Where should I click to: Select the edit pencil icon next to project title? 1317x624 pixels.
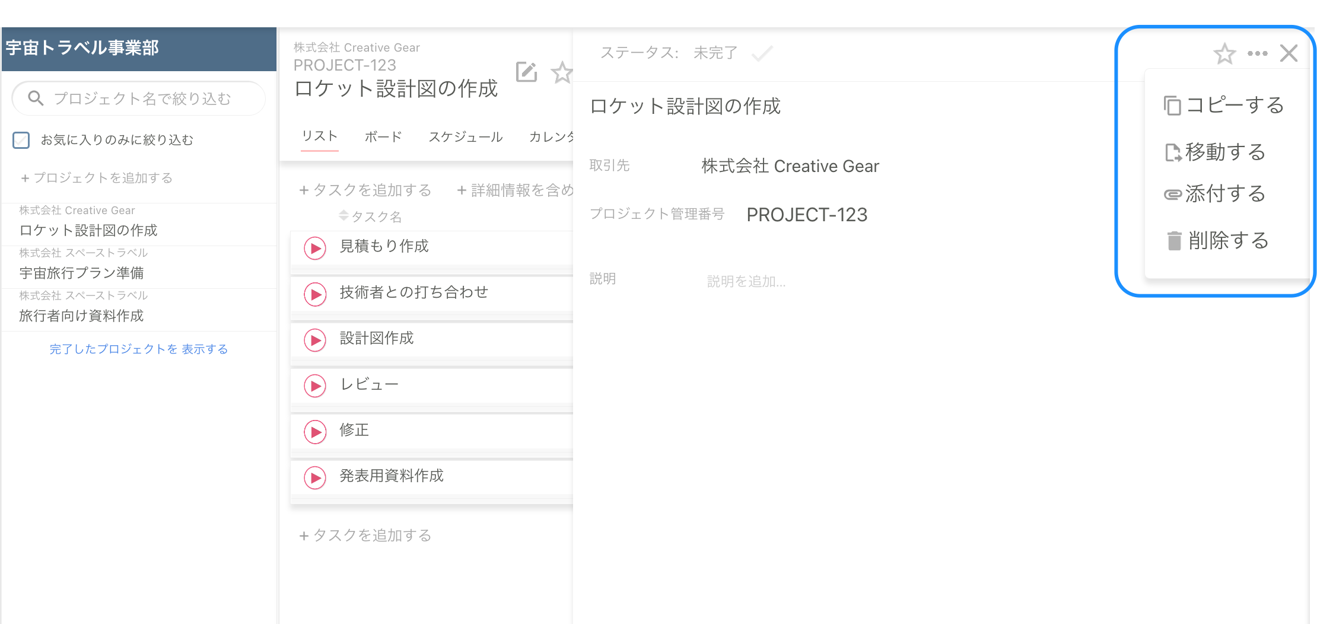pos(526,72)
